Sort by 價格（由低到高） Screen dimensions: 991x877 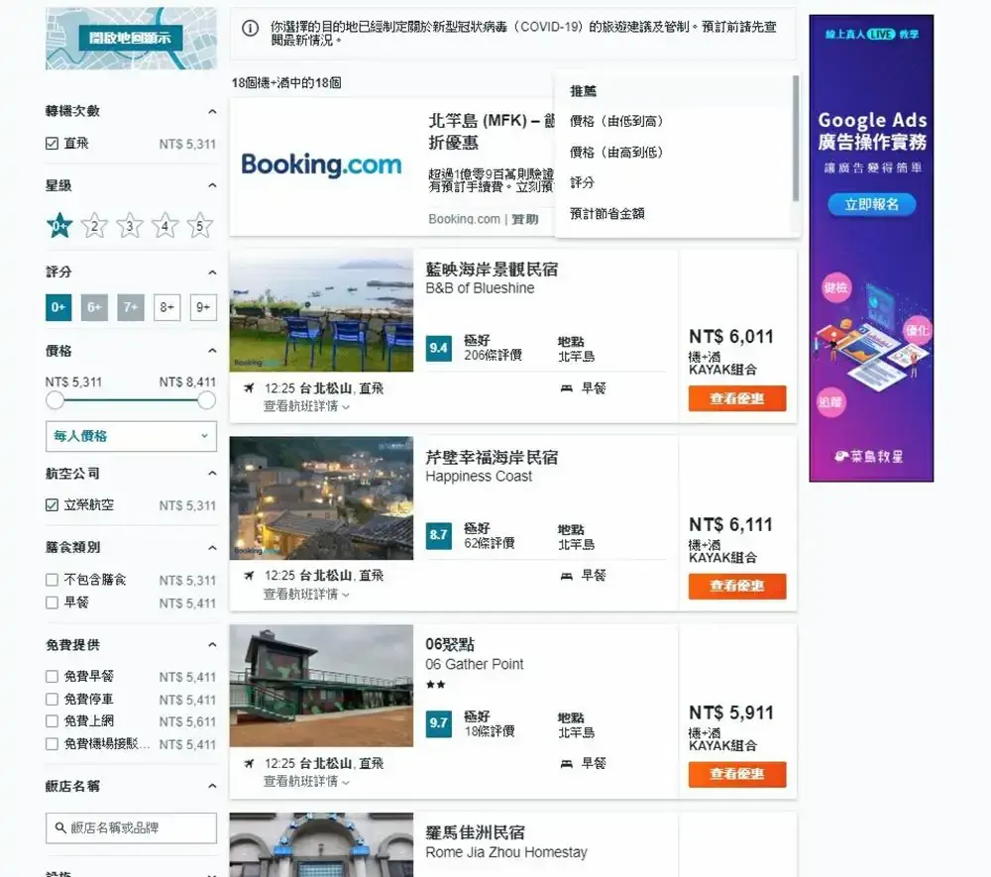[616, 122]
